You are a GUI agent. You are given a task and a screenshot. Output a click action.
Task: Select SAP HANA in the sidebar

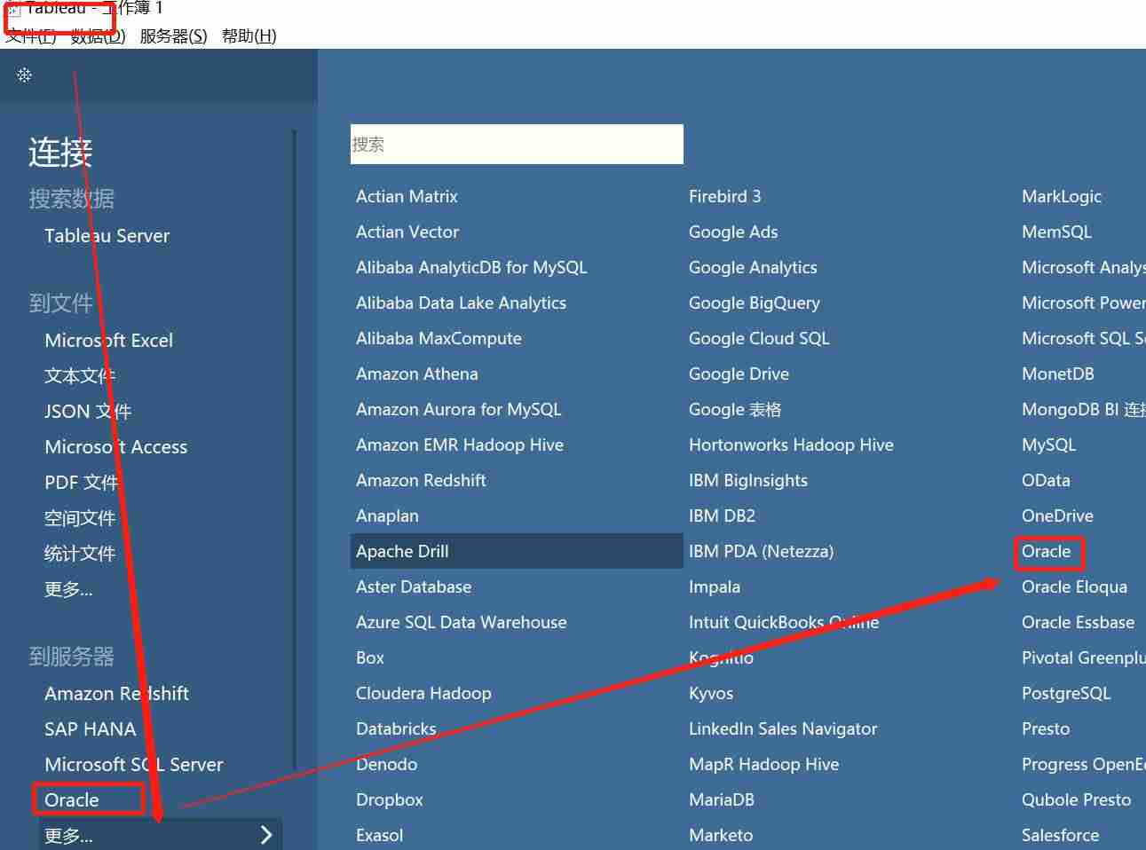(90, 729)
